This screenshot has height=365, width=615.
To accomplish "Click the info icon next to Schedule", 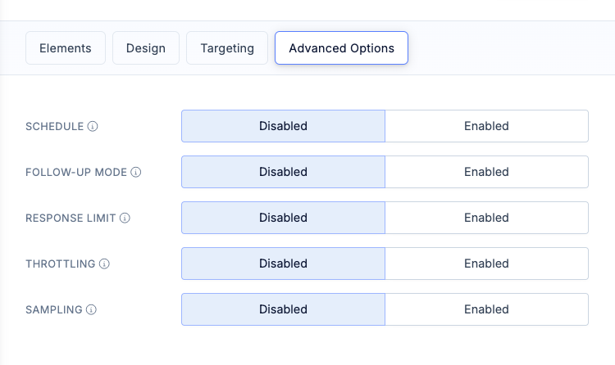I will (x=93, y=127).
